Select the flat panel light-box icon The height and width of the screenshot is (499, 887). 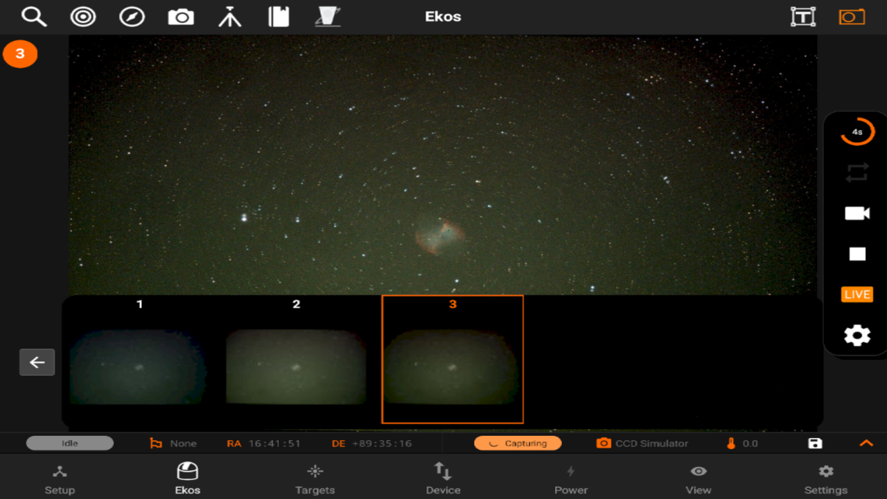pos(328,17)
